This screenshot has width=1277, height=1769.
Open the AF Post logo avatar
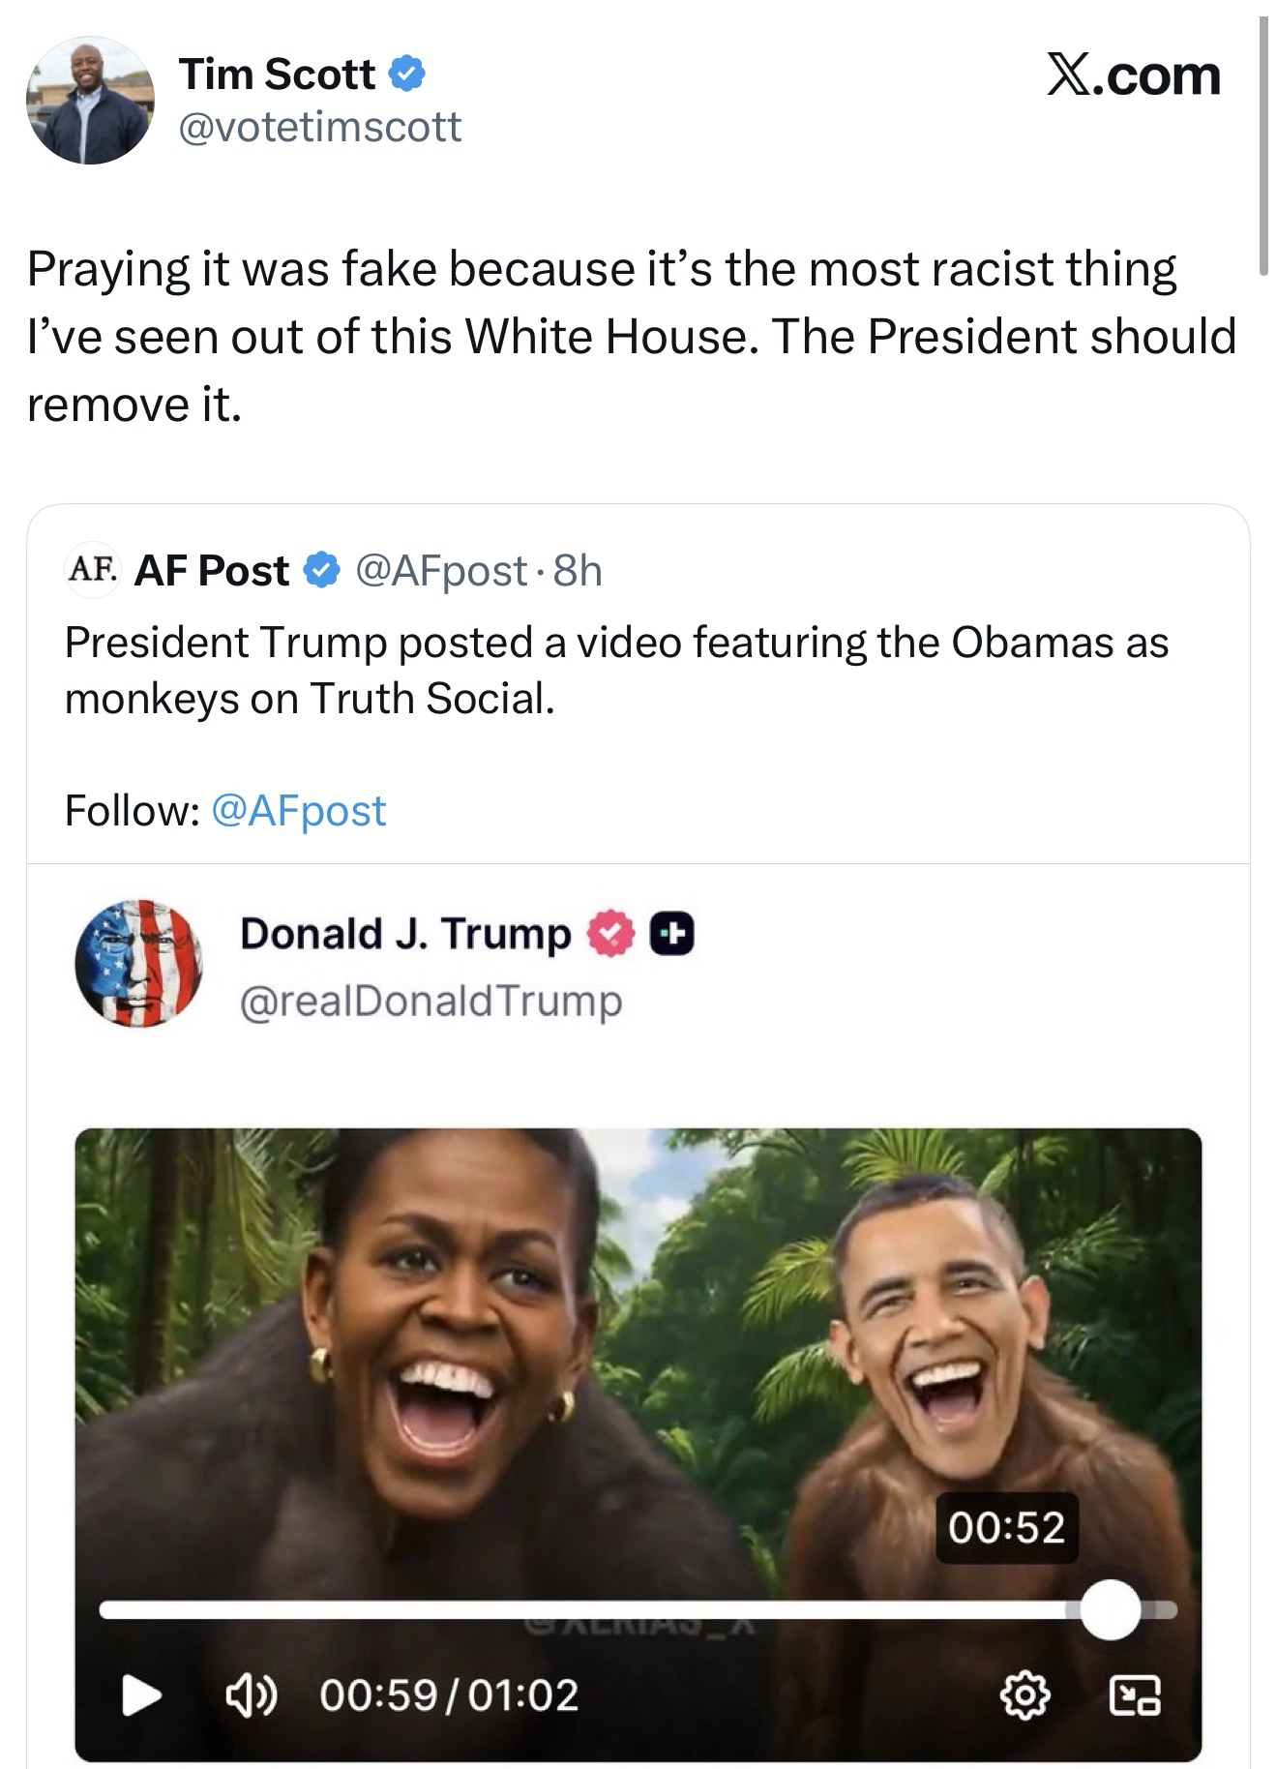92,568
